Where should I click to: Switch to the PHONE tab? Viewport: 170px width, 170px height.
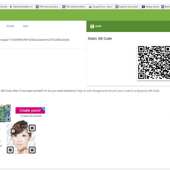[x=10, y=26]
